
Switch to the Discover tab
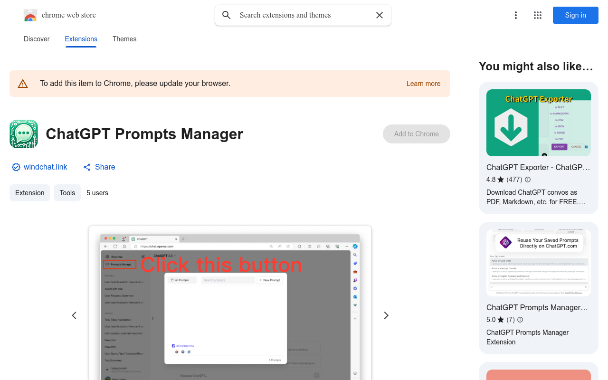(37, 39)
